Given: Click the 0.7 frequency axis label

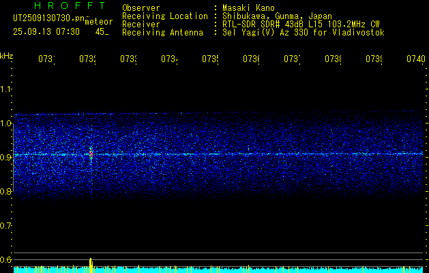Looking at the screenshot, I should [6, 225].
